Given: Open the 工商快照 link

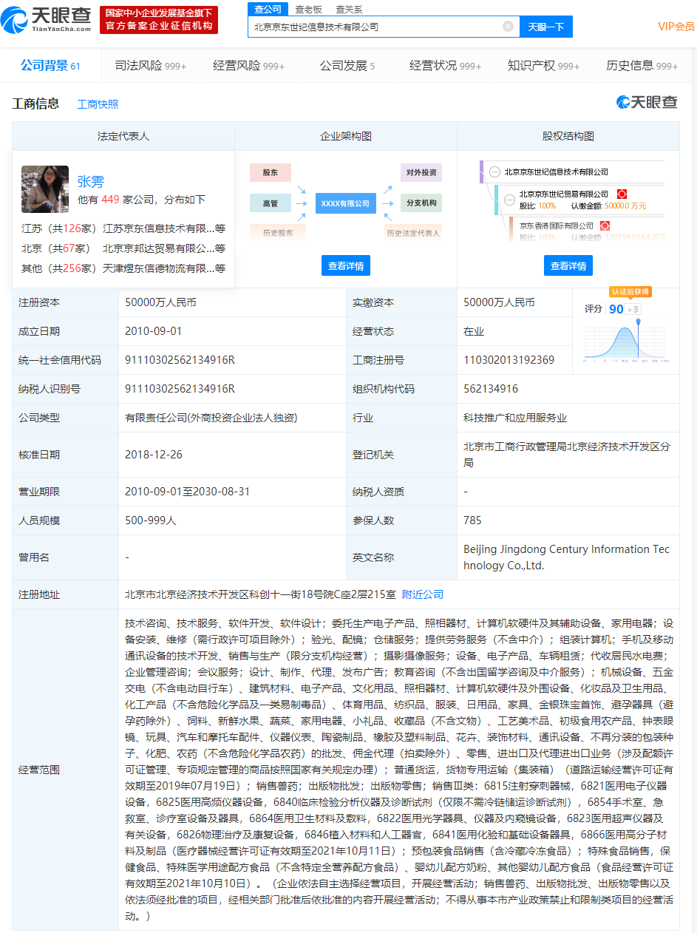Looking at the screenshot, I should [98, 104].
